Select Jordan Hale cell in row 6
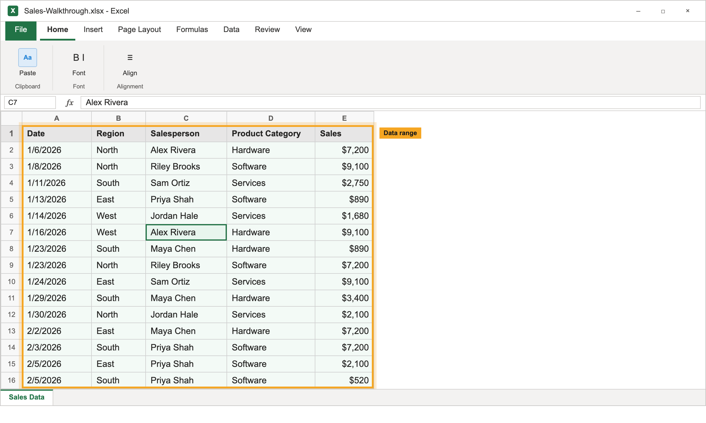Screen dimensions: 706x423 [186, 216]
